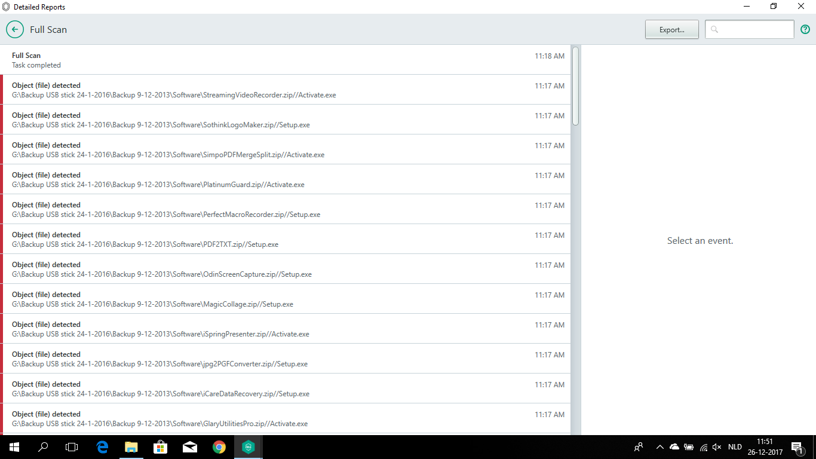Viewport: 816px width, 459px height.
Task: Select OdinScreenCapture.zip detection event
Action: 286,269
